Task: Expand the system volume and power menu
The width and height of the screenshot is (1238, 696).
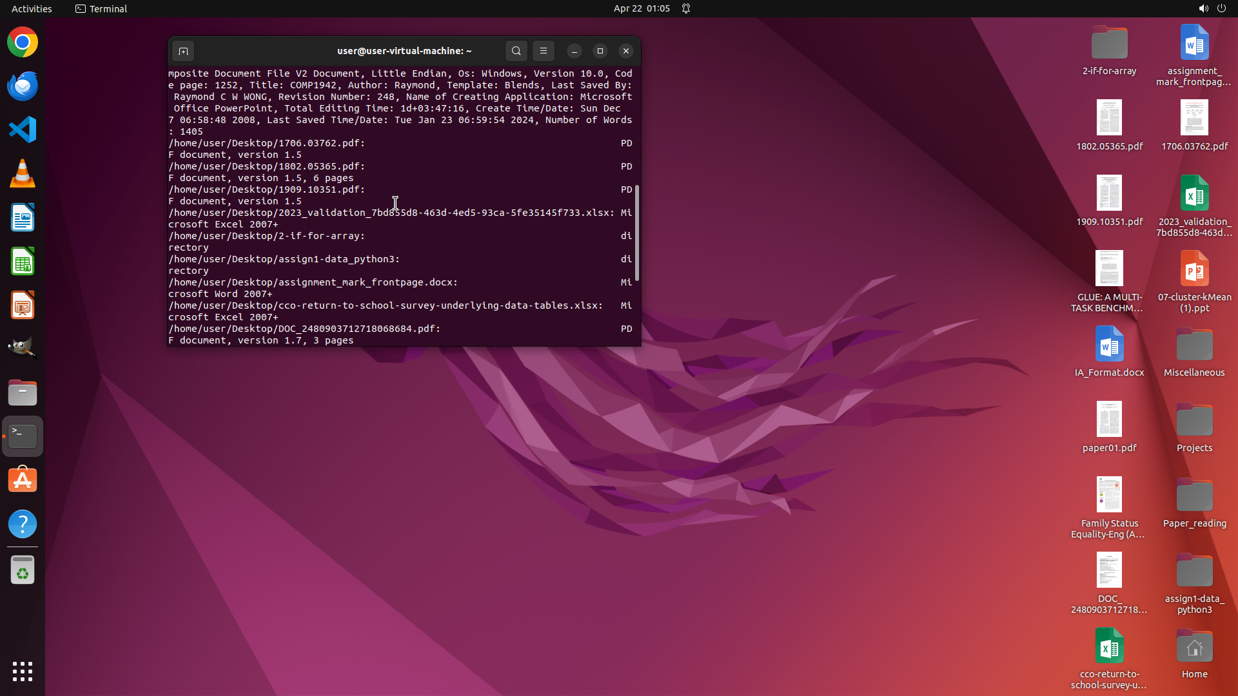Action: (x=1212, y=8)
